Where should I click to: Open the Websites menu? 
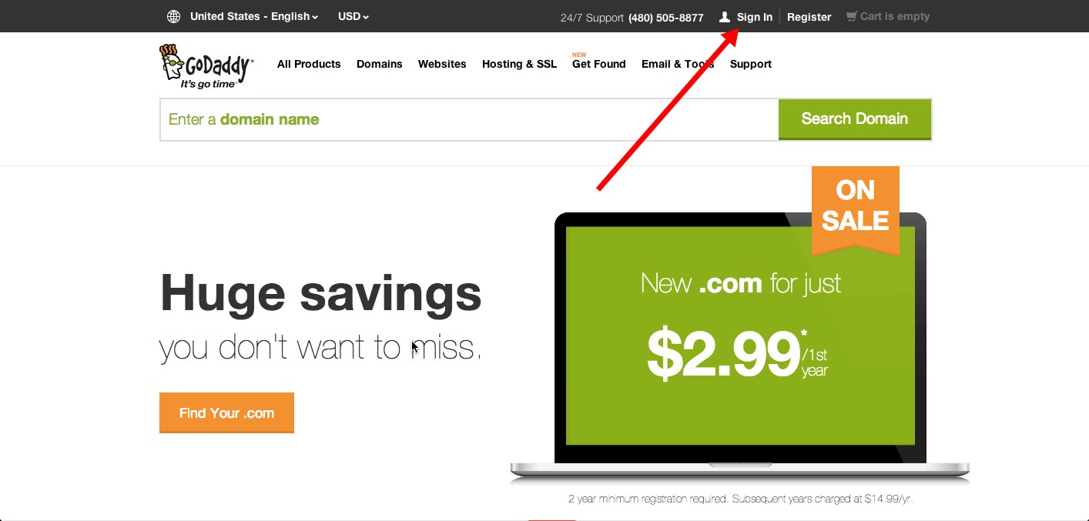point(442,64)
